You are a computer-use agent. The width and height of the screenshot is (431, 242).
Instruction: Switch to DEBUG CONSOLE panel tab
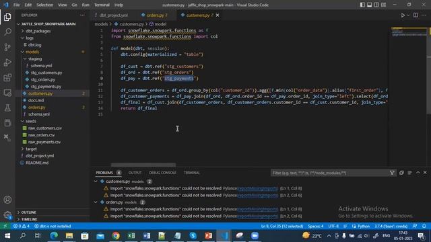coord(162,173)
